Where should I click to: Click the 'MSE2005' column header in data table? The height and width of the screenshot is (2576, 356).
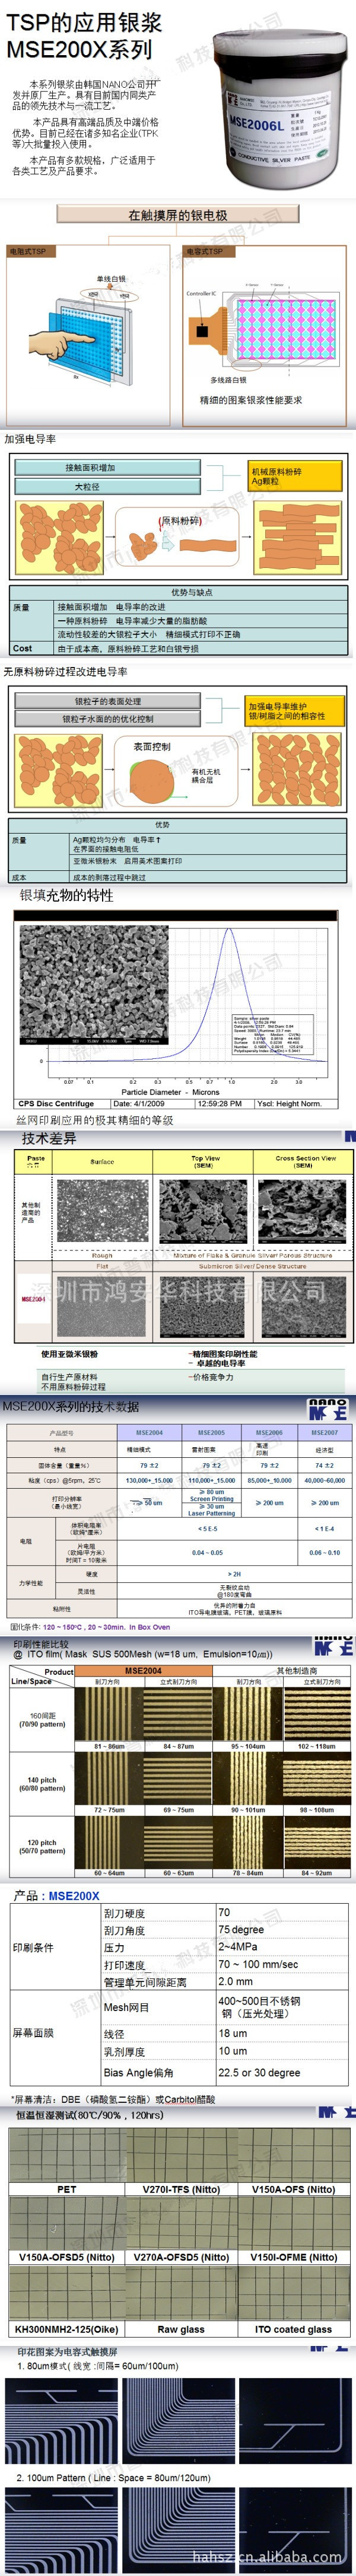pos(211,1432)
